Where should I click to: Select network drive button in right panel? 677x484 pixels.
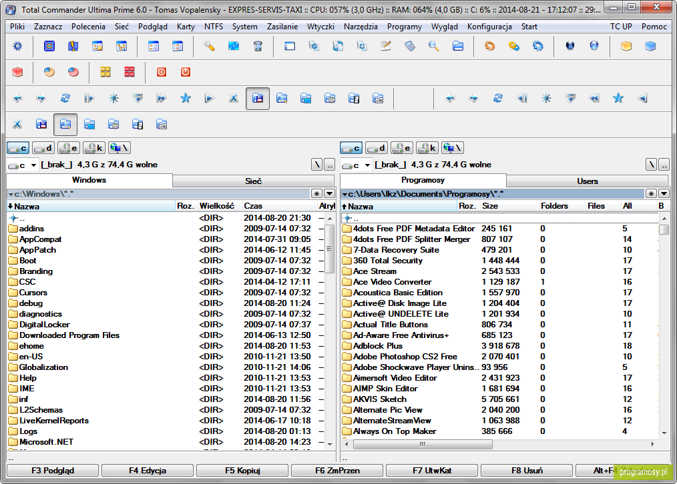(x=453, y=148)
